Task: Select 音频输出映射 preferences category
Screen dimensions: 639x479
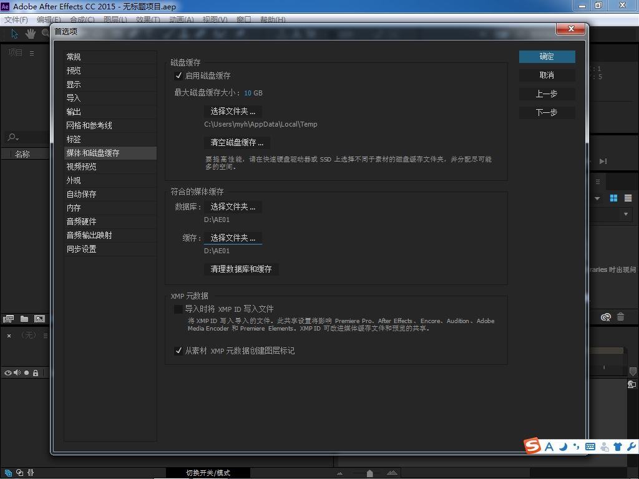Action: coord(110,235)
